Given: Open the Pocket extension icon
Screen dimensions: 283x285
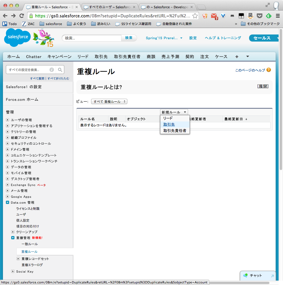Looking at the screenshot, I should tap(259, 16).
